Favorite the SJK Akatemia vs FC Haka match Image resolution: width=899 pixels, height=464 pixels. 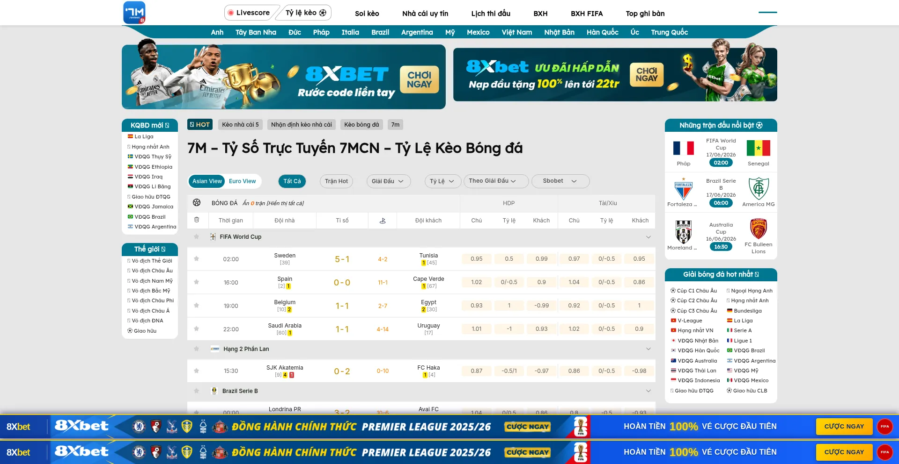pyautogui.click(x=197, y=371)
